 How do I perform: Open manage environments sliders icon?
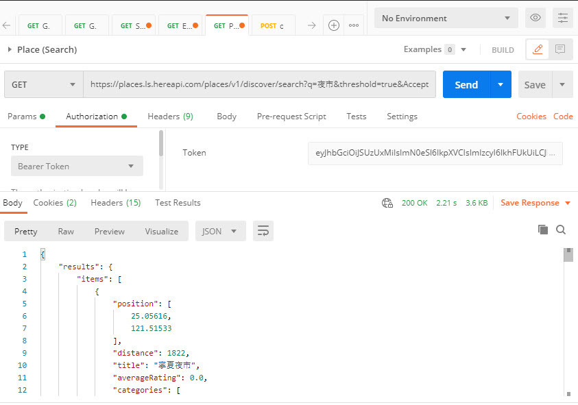[562, 18]
